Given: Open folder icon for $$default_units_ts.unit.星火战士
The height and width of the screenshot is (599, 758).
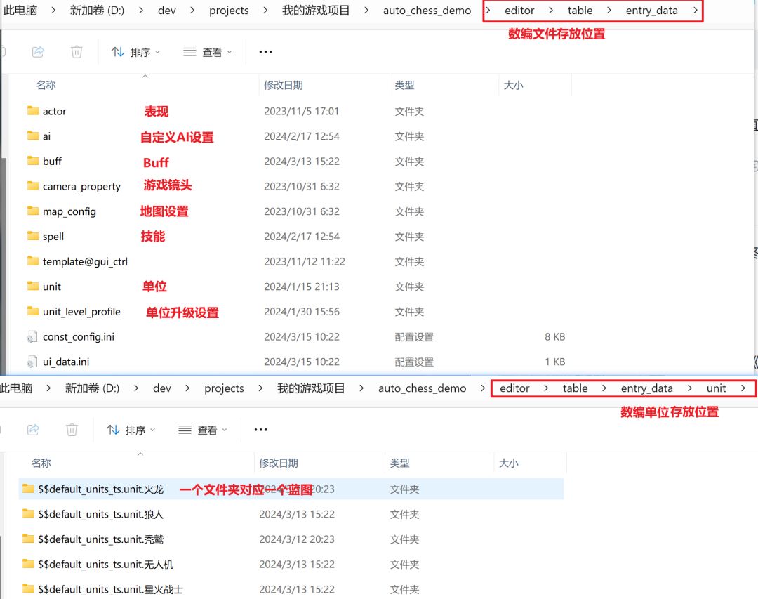Looking at the screenshot, I should click(28, 589).
